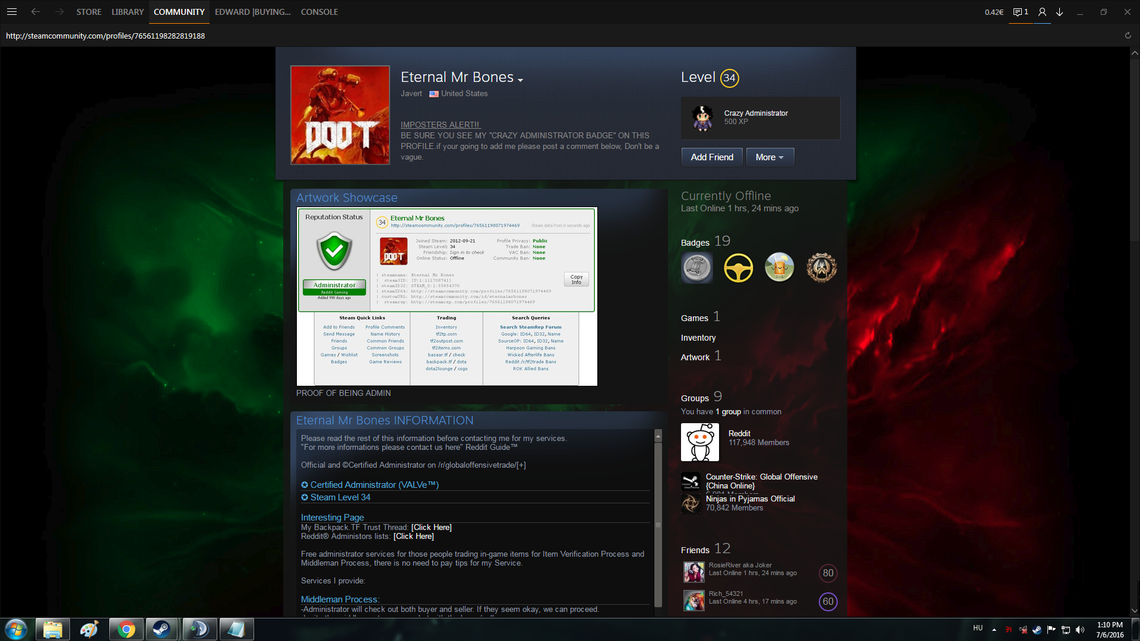Viewport: 1140px width, 641px height.
Task: Open the LIBRARY tab
Action: coord(127,12)
